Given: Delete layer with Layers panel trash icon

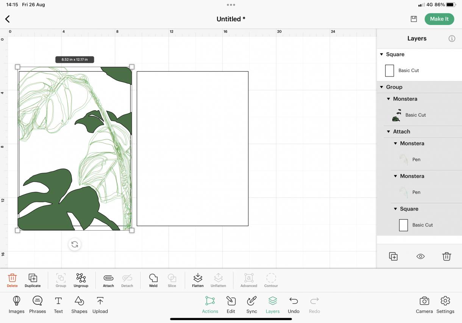Looking at the screenshot, I should pyautogui.click(x=446, y=256).
